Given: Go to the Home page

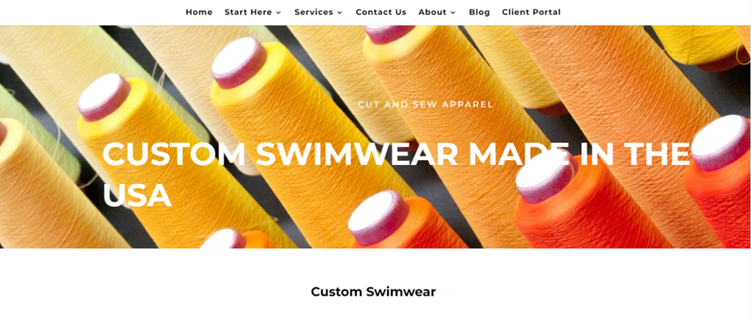Looking at the screenshot, I should click(x=199, y=13).
